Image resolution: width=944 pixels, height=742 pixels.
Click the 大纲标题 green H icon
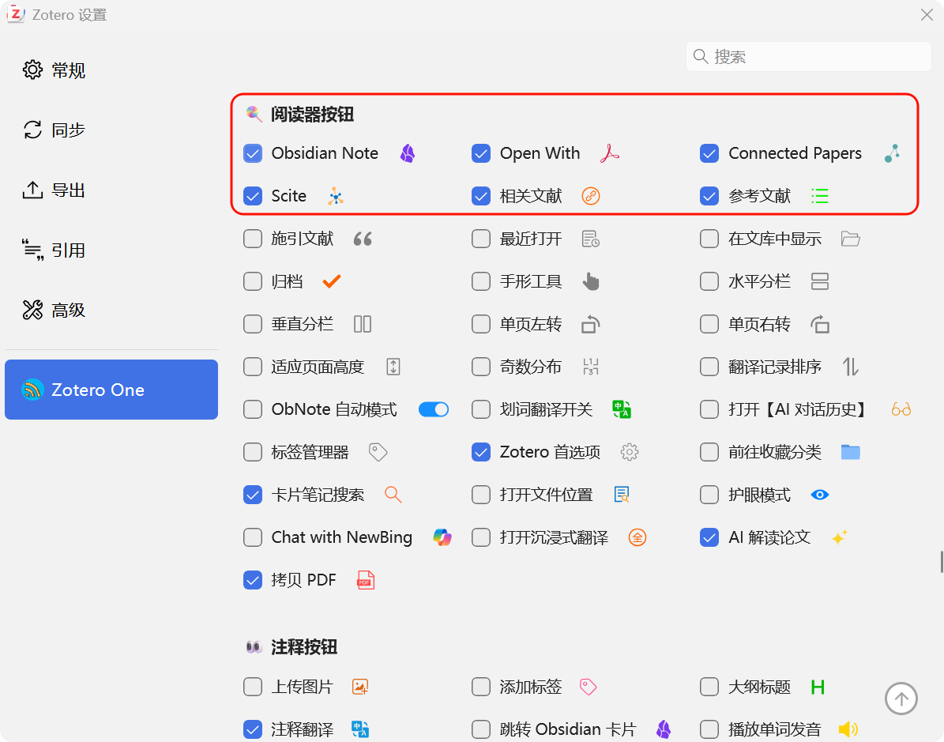tap(818, 687)
